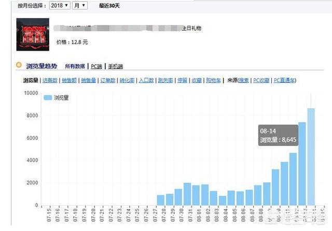
Task: Click the 浏览量 chart legend label
Action: click(x=61, y=98)
